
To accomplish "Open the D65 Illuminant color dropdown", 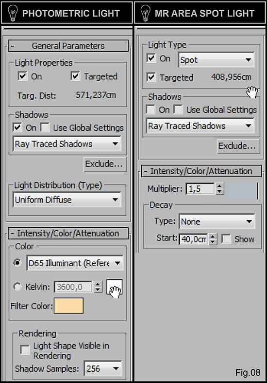I will 75,263.
